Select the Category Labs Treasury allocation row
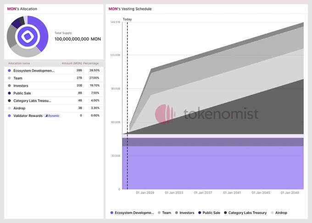 [54, 101]
